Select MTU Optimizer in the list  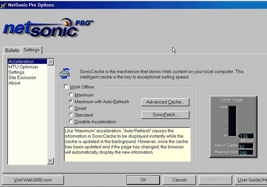[27, 67]
